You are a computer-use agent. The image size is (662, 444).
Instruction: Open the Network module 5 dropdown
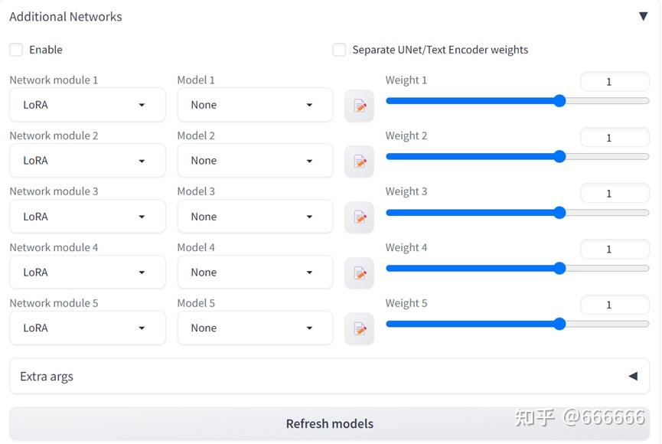(87, 328)
